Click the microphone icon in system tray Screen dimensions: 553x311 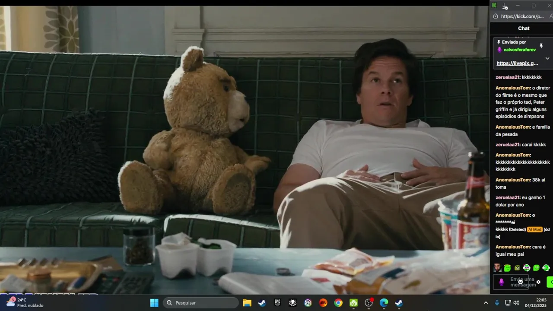pyautogui.click(x=497, y=303)
